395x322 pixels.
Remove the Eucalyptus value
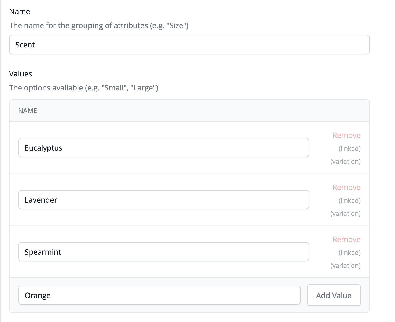(346, 135)
